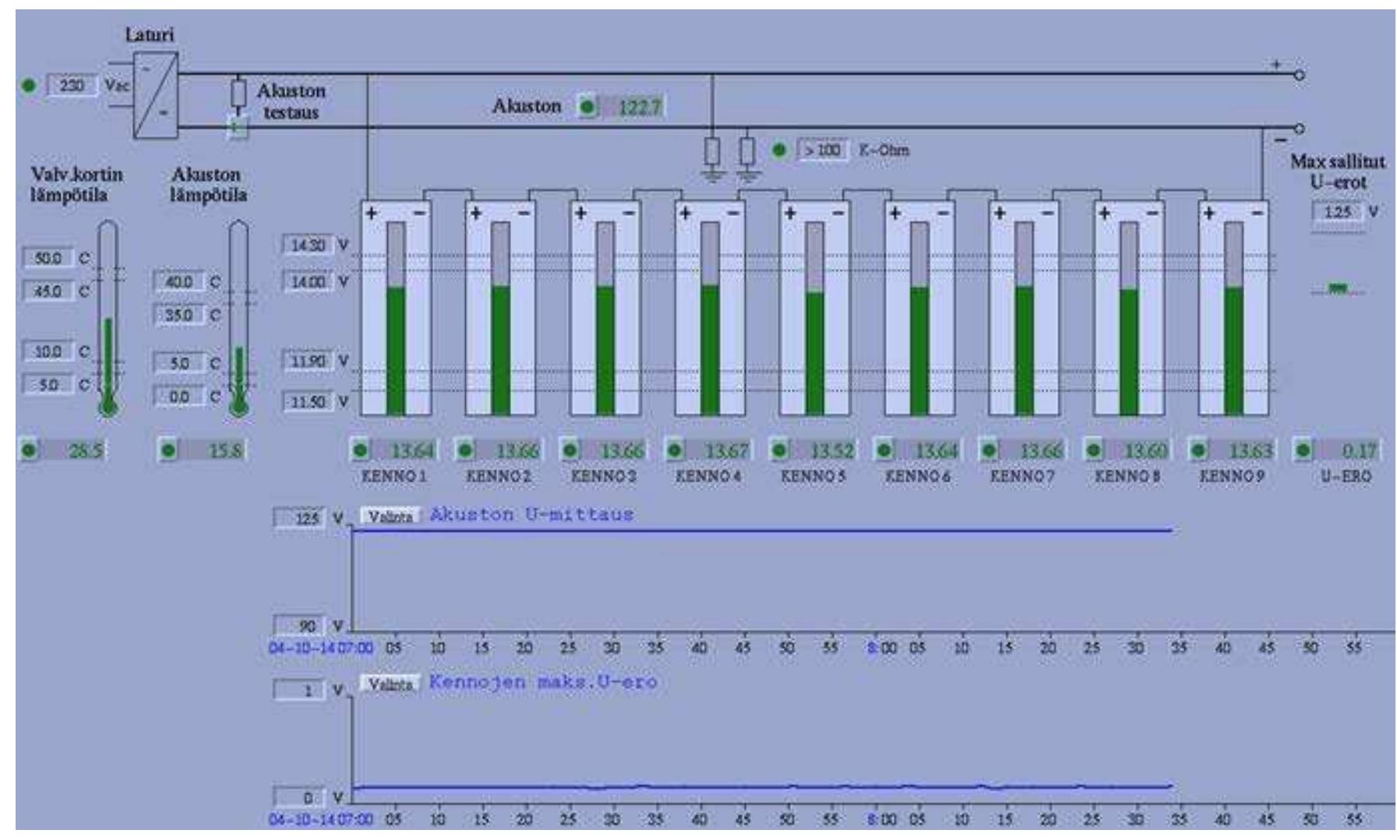Click the Akuston U-mittaus chart title

coord(531,514)
